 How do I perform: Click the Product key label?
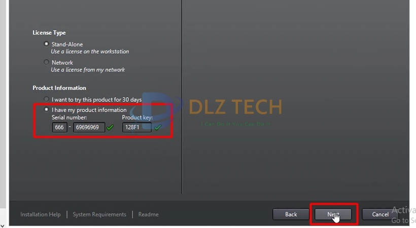click(137, 117)
